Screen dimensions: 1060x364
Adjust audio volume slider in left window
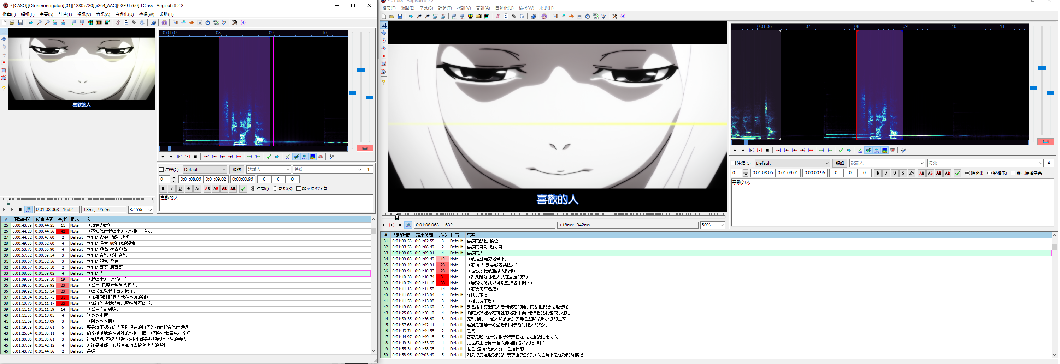(370, 97)
